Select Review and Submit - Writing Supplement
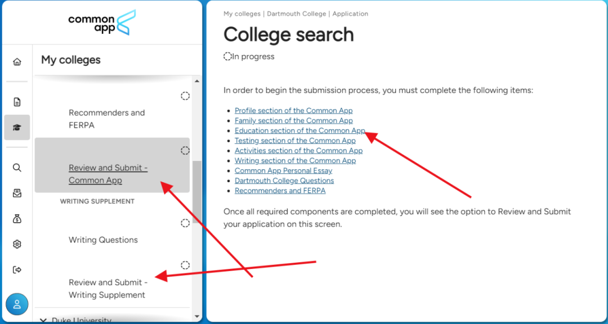This screenshot has width=608, height=324. click(107, 289)
